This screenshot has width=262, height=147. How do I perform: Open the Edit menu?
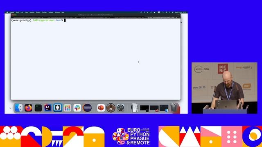[22, 12]
